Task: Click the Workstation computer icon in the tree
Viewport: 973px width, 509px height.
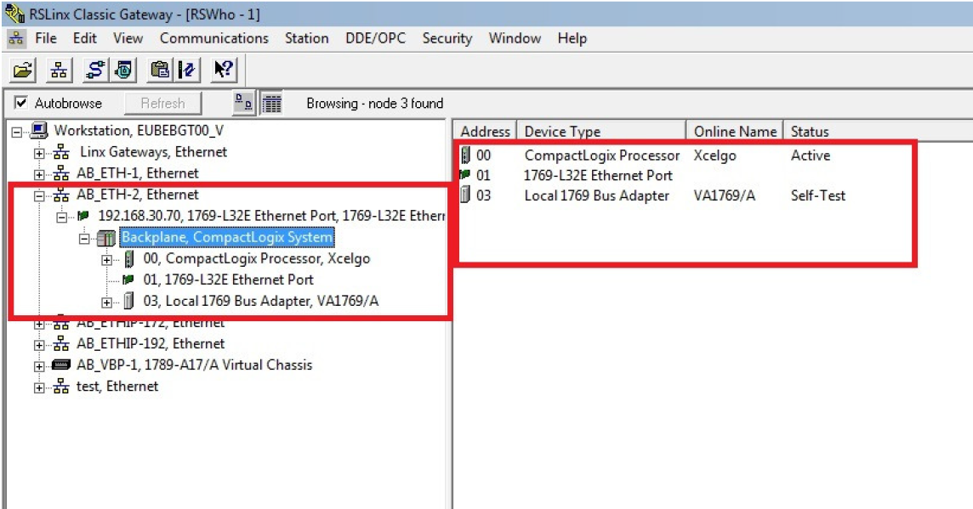Action: pyautogui.click(x=39, y=130)
